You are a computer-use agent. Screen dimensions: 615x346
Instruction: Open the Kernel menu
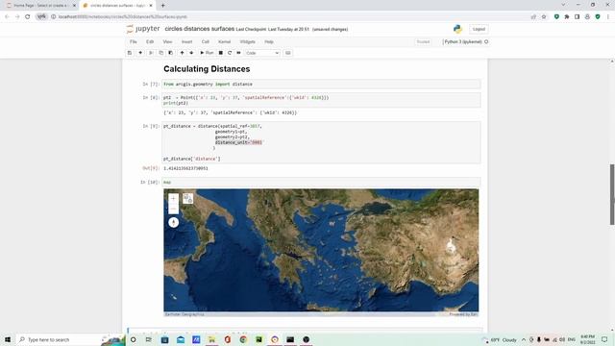(x=224, y=41)
